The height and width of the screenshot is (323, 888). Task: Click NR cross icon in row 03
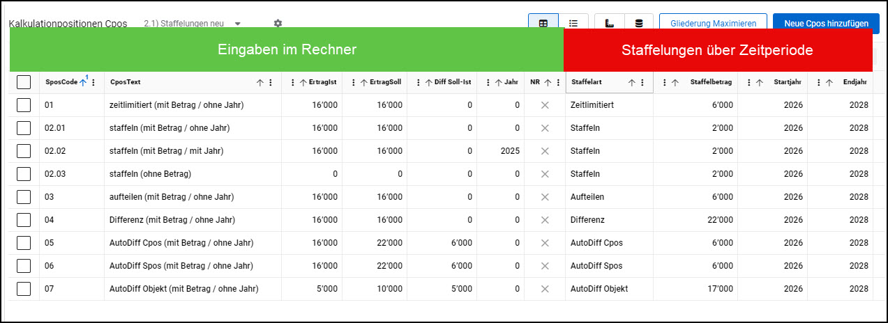[545, 197]
